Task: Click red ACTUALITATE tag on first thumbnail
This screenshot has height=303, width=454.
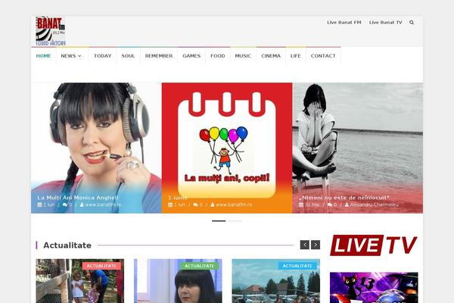Action: pos(101,266)
